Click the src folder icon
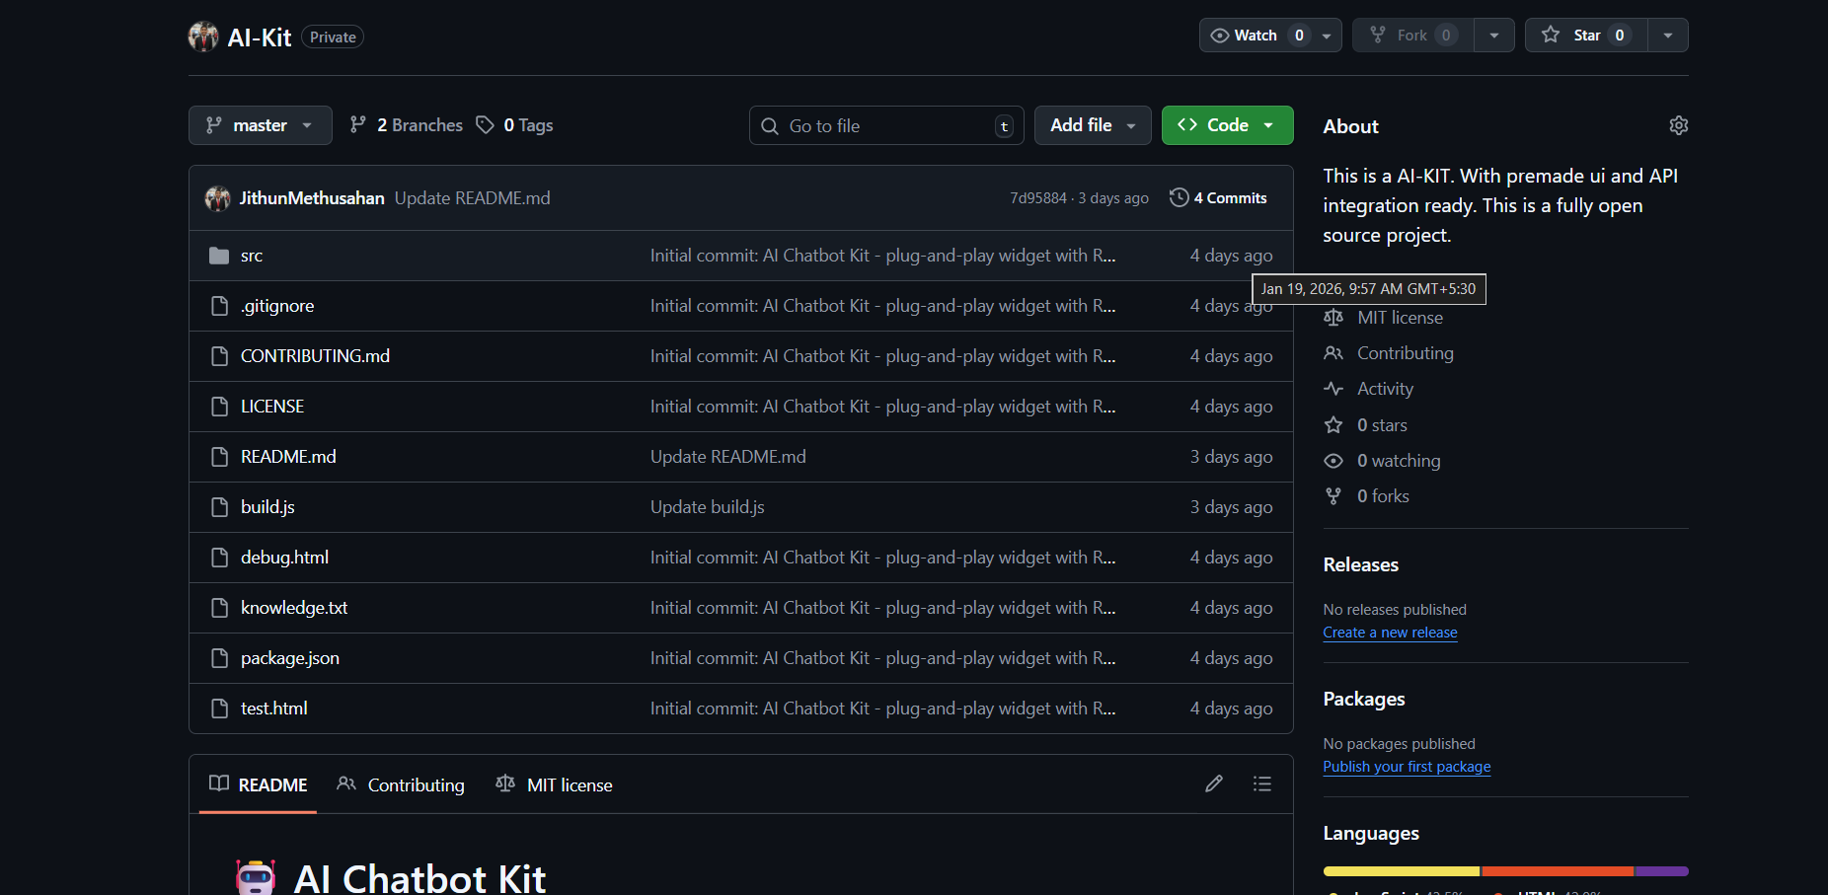This screenshot has height=895, width=1828. pos(219,256)
